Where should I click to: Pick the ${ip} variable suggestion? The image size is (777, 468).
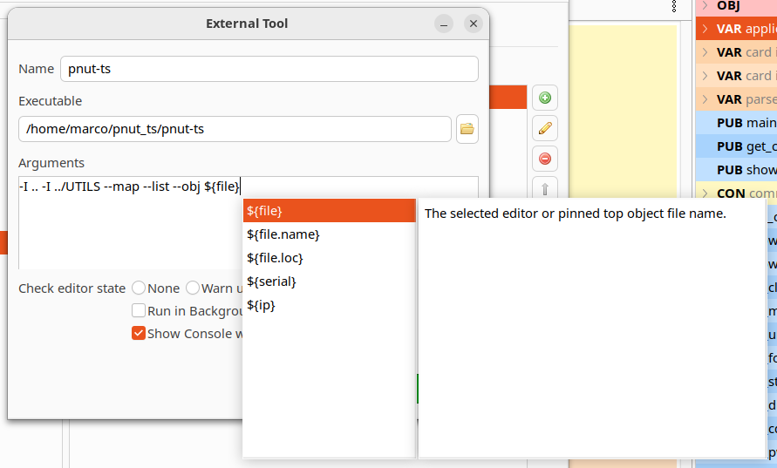point(262,305)
